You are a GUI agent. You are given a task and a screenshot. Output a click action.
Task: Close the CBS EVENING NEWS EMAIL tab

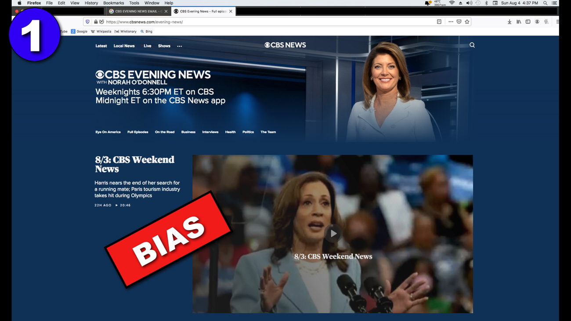tap(166, 11)
